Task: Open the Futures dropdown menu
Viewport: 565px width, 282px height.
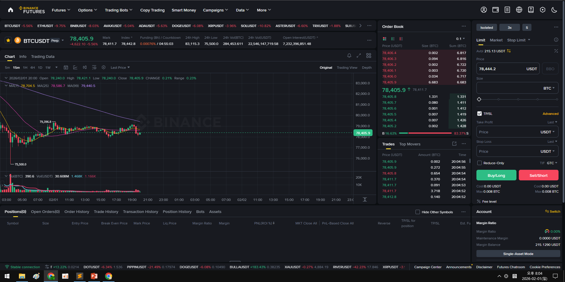Action: point(61,10)
